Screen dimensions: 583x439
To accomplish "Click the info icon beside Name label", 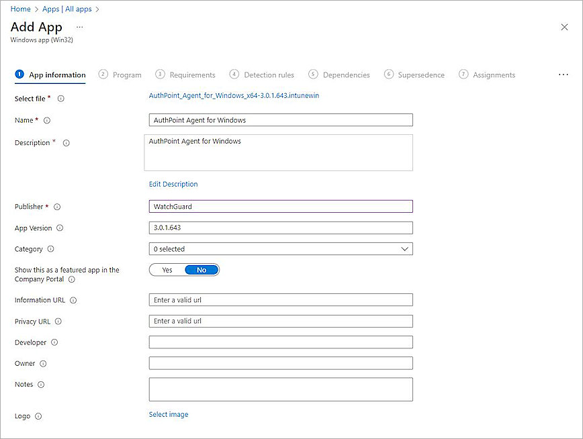I will point(47,121).
